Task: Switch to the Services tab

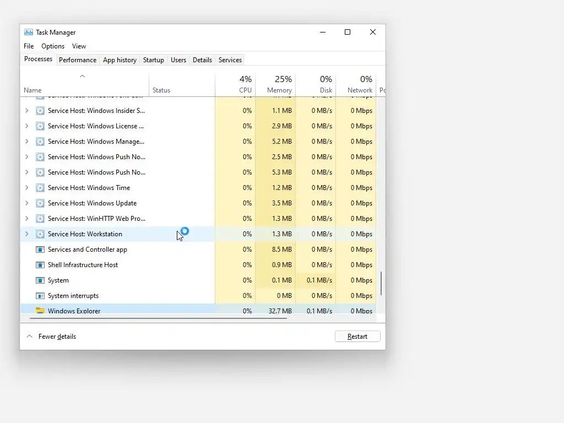Action: [x=230, y=60]
